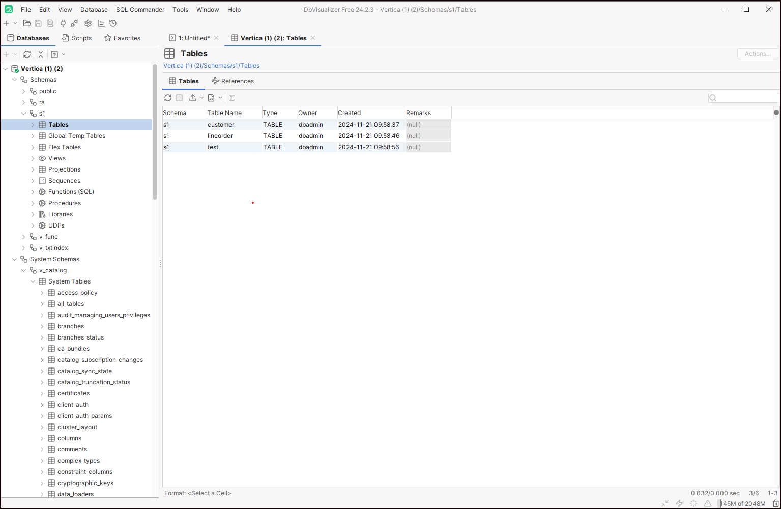This screenshot has height=509, width=781.
Task: Expand the Views node under s1
Action: point(33,158)
